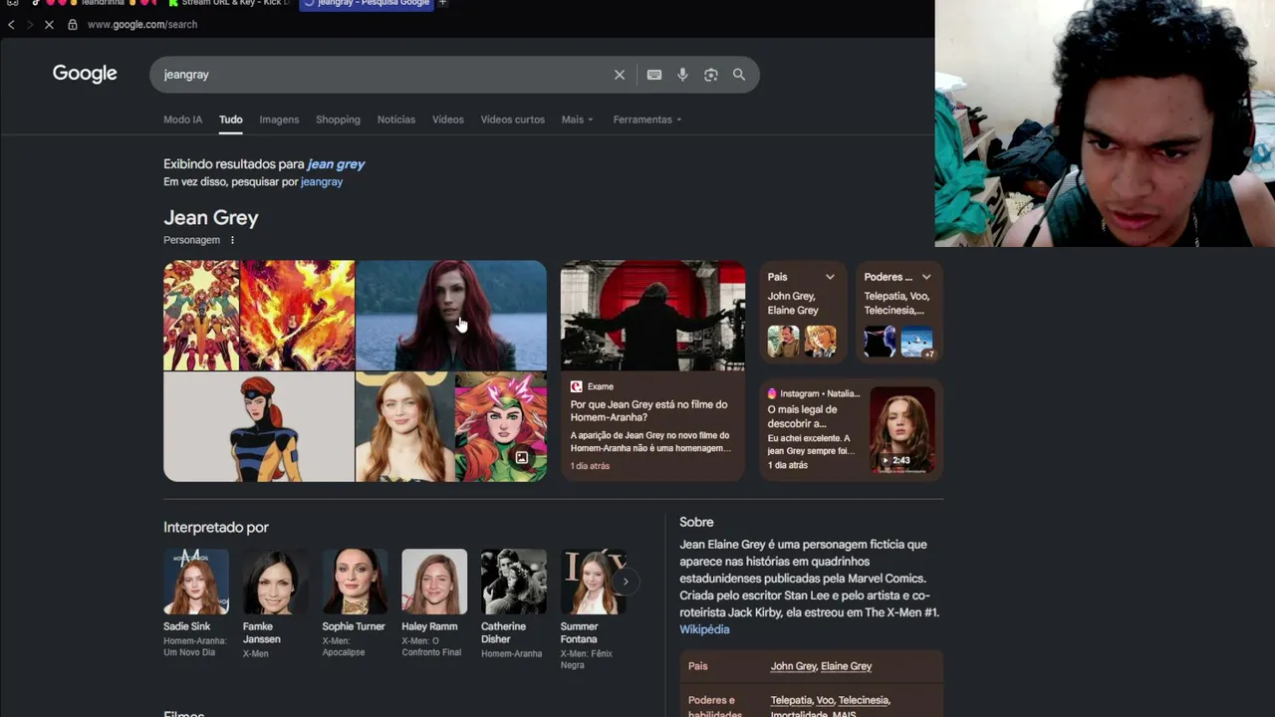Click the Google logo
Image resolution: width=1275 pixels, height=717 pixels.
[x=85, y=74]
